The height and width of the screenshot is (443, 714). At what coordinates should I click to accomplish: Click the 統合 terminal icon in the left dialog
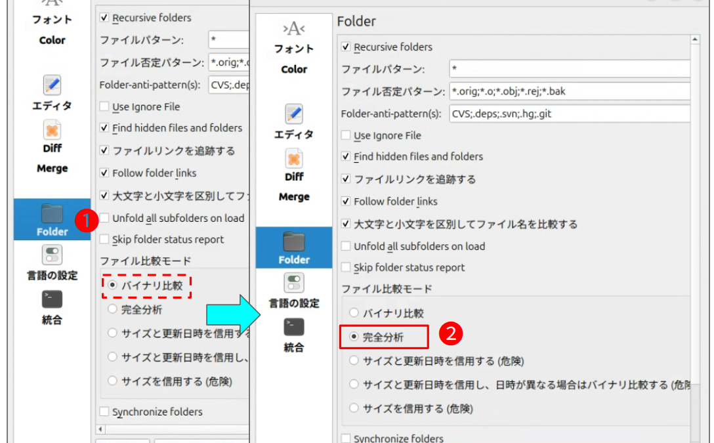[52, 299]
